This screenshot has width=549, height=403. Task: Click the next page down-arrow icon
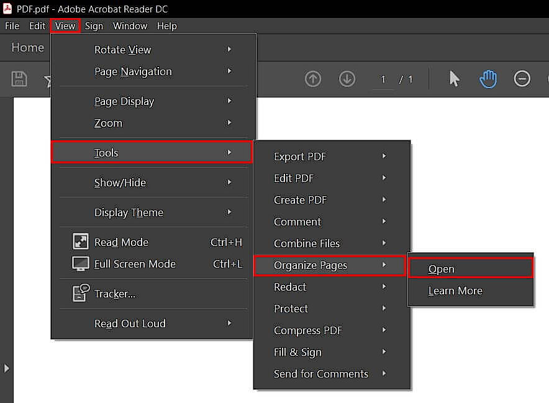[x=347, y=79]
